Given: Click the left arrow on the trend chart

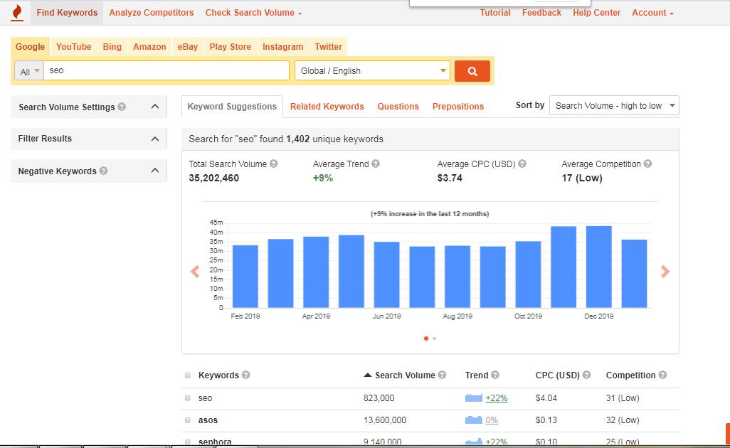Looking at the screenshot, I should pyautogui.click(x=194, y=272).
